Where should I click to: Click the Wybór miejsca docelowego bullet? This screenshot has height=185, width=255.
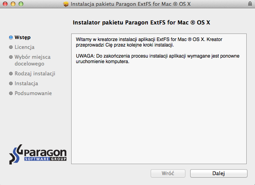pyautogui.click(x=11, y=57)
